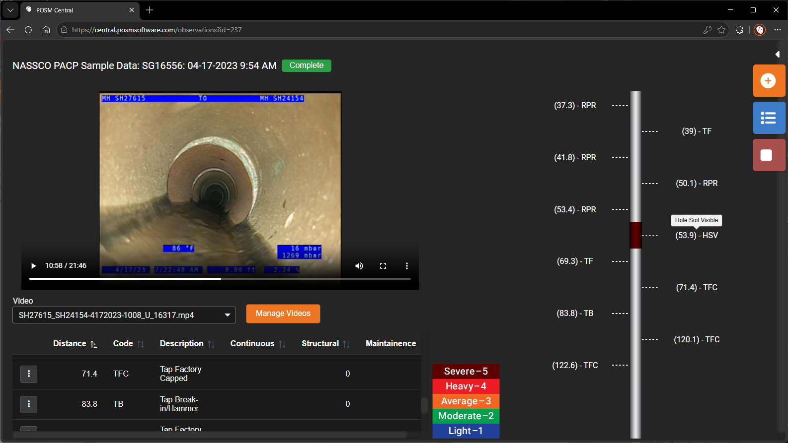Screen dimensions: 788x443
Task: Mute the video volume
Action: click(x=359, y=266)
